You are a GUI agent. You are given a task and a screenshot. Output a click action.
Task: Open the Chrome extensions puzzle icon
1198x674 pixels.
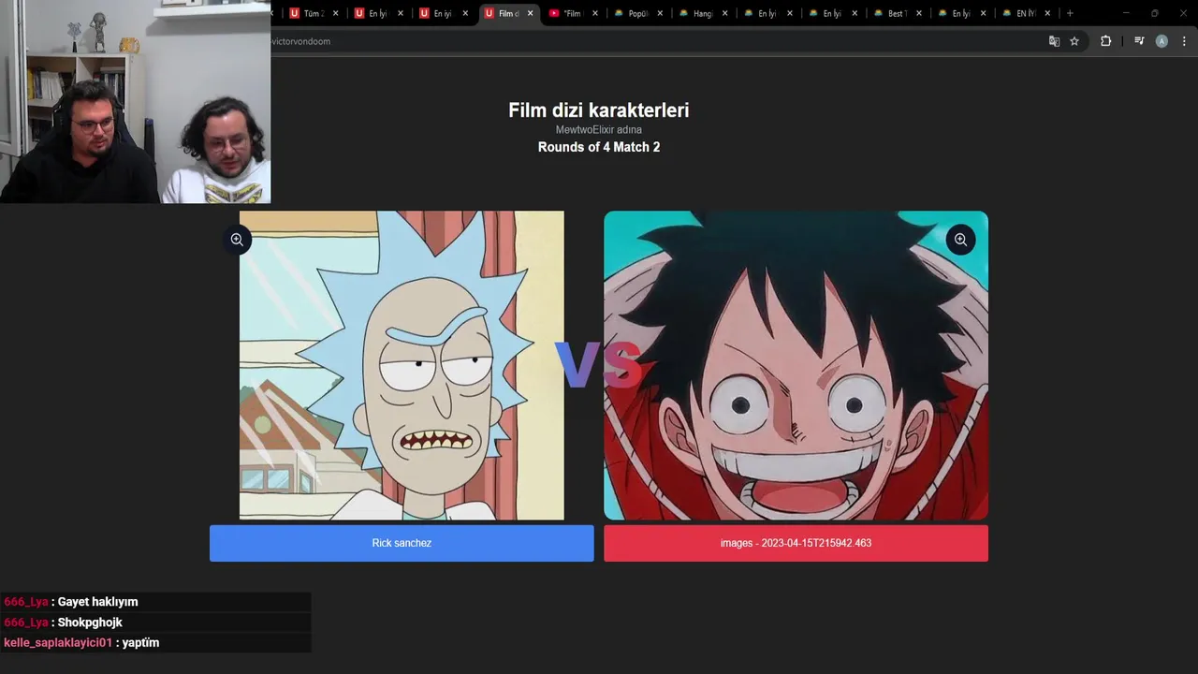point(1105,41)
